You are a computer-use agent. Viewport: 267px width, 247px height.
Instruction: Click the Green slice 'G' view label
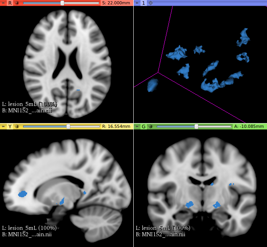(144, 126)
